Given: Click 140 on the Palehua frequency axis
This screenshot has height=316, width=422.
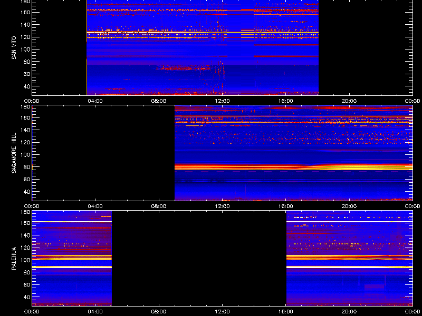Looking at the screenshot, I should [x=25, y=235].
